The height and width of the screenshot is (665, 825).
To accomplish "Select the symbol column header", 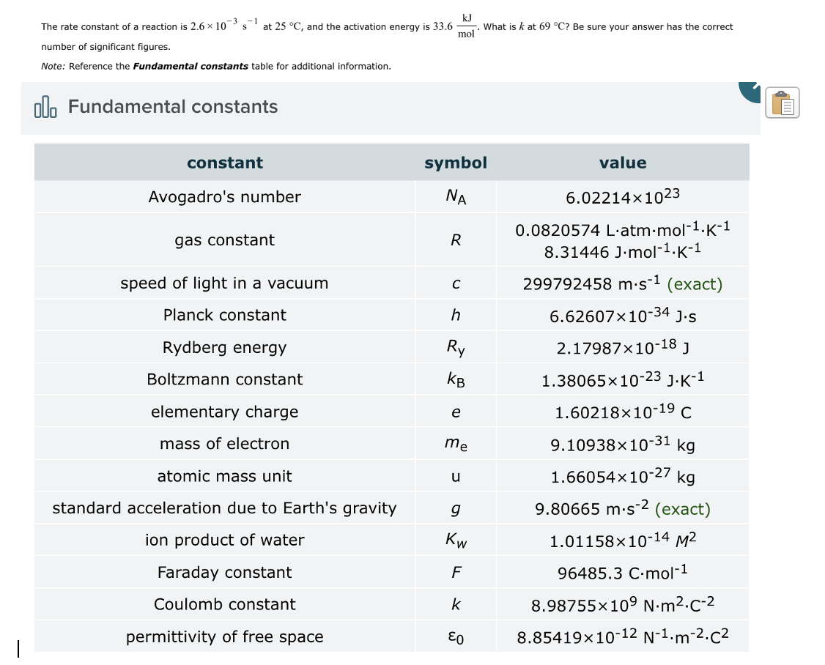I will click(x=455, y=163).
